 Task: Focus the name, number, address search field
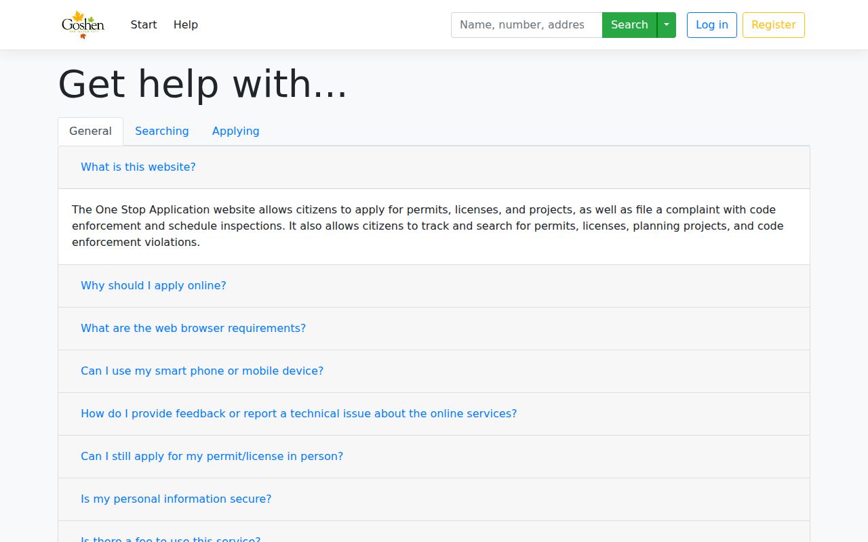pos(526,25)
